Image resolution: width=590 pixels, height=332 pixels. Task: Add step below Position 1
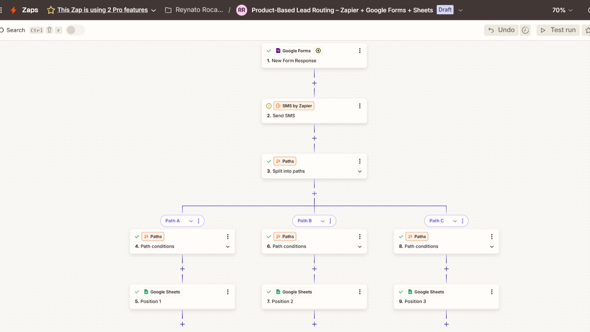(x=182, y=324)
